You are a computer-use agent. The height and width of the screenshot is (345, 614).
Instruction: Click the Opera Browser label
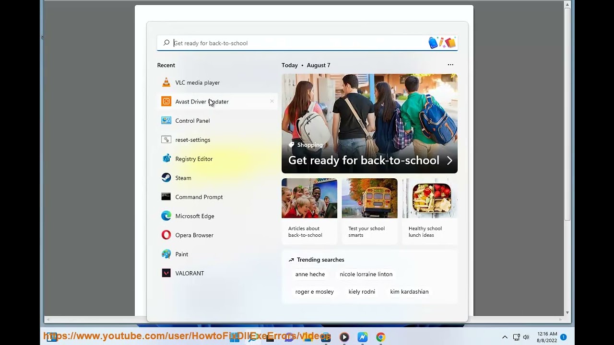click(194, 235)
